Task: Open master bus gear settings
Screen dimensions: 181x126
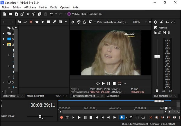Action: [155, 22]
